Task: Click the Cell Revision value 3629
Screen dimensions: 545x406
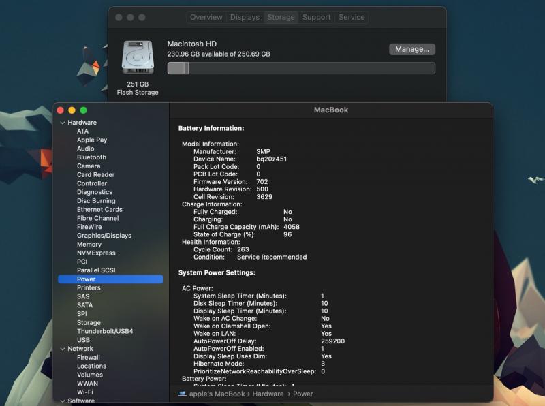Action: coord(264,197)
